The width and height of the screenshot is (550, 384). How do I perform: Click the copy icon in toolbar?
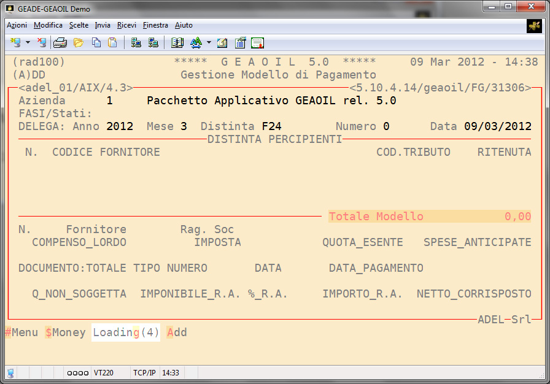[96, 43]
